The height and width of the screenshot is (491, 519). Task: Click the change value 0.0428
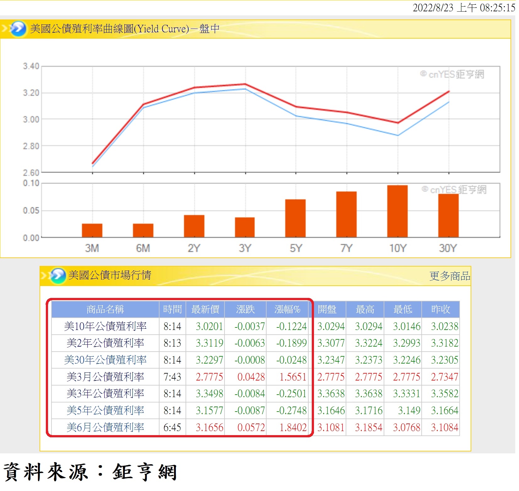point(251,377)
